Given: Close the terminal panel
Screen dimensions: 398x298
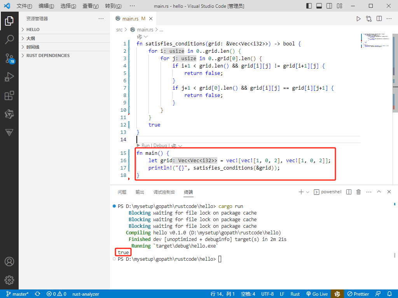Looking at the screenshot, I should [389, 192].
